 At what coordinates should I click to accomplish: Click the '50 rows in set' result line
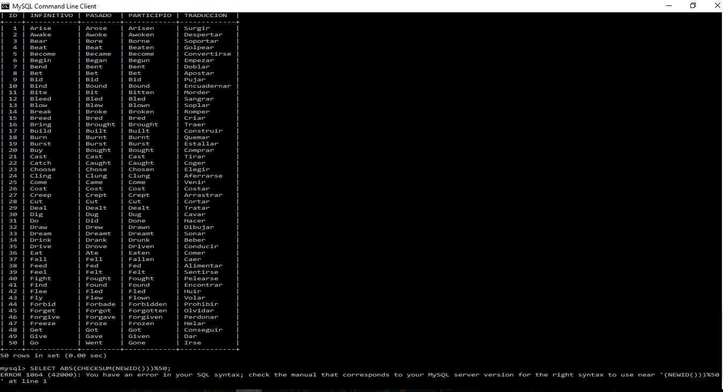pos(54,356)
